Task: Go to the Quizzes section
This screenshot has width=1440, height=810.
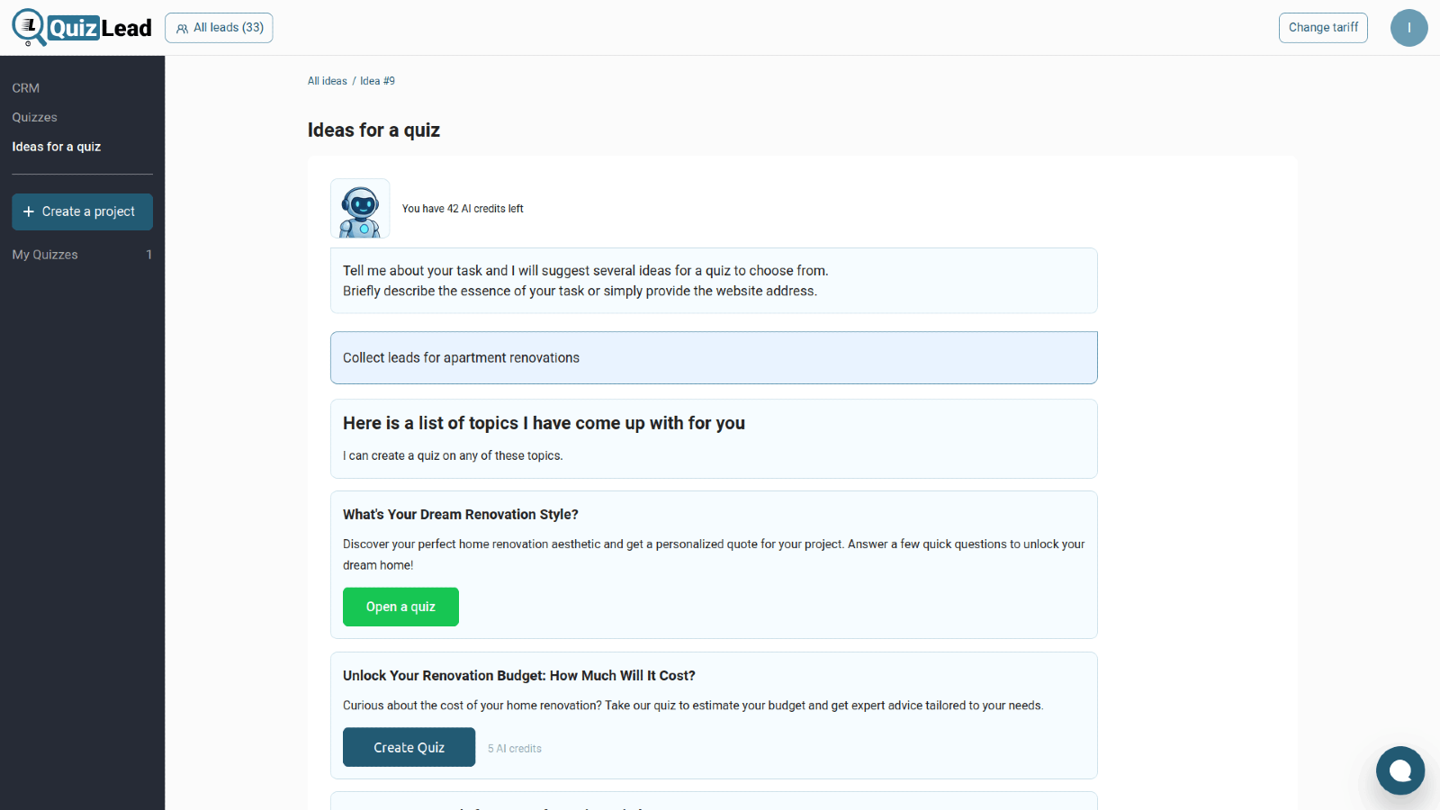Action: pos(34,117)
